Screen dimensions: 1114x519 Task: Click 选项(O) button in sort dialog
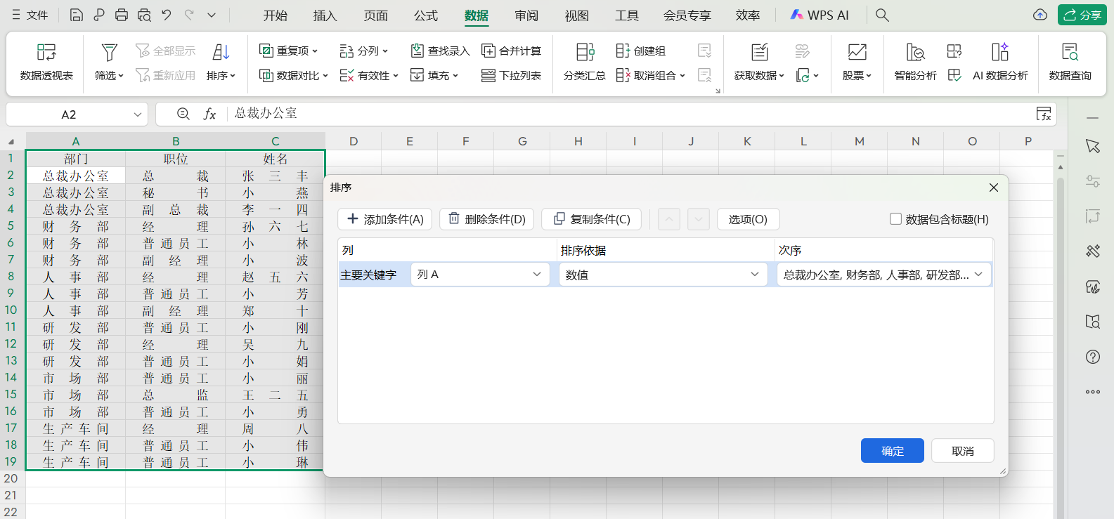tap(748, 219)
